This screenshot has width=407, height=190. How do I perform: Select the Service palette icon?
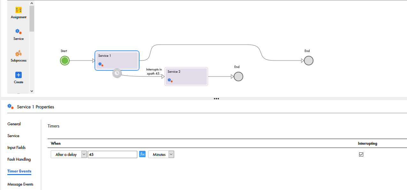click(19, 32)
